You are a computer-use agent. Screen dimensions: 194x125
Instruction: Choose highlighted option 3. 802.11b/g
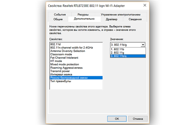click(x=128, y=56)
